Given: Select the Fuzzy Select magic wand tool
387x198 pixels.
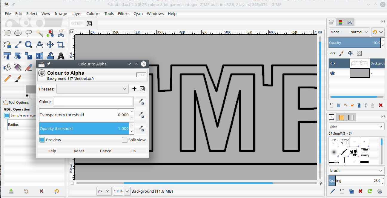Looking at the screenshot, I should 39,33.
